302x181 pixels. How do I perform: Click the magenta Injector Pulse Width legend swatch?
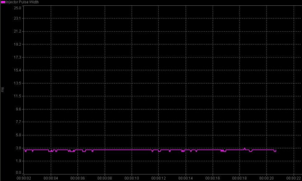(x=3, y=2)
